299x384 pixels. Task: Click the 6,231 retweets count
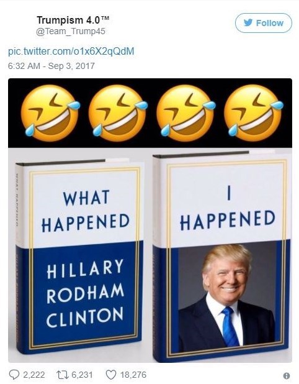pos(82,375)
